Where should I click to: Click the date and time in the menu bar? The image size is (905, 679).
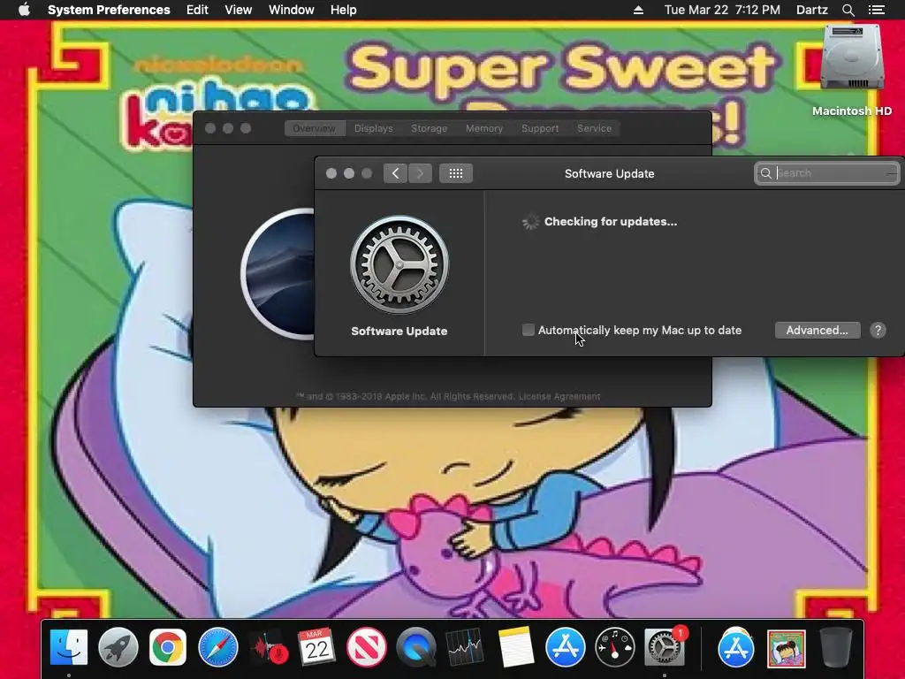(x=721, y=10)
